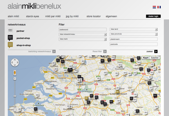The height and width of the screenshot is (116, 169).
Task: Click the pocket-shop label
Action: pos(23,38)
